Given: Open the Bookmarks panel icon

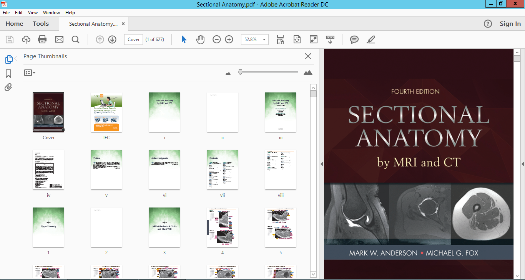Looking at the screenshot, I should pos(8,74).
